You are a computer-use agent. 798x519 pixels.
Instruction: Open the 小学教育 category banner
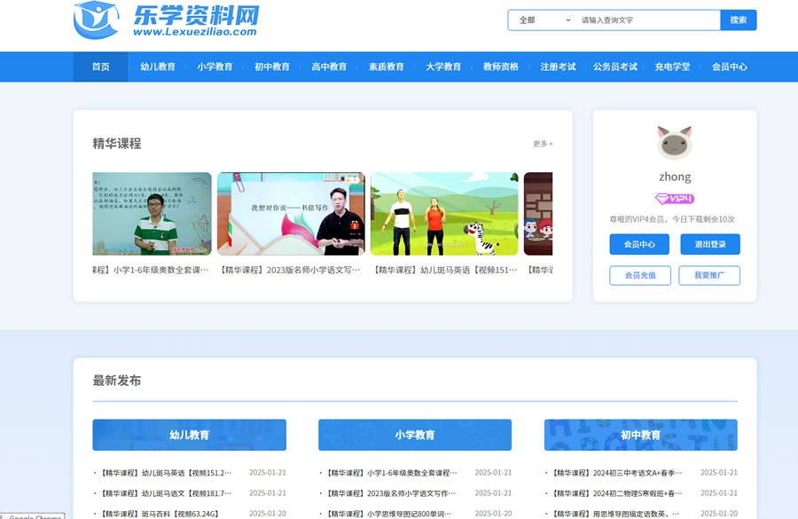point(415,435)
